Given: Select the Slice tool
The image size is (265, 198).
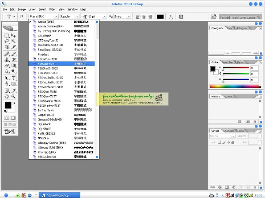Looking at the screenshot, I should (x=13, y=47).
